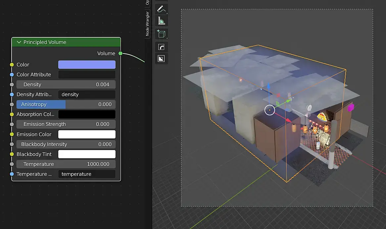The width and height of the screenshot is (386, 229).
Task: Click the Temperature attribute text field
Action: point(87,174)
